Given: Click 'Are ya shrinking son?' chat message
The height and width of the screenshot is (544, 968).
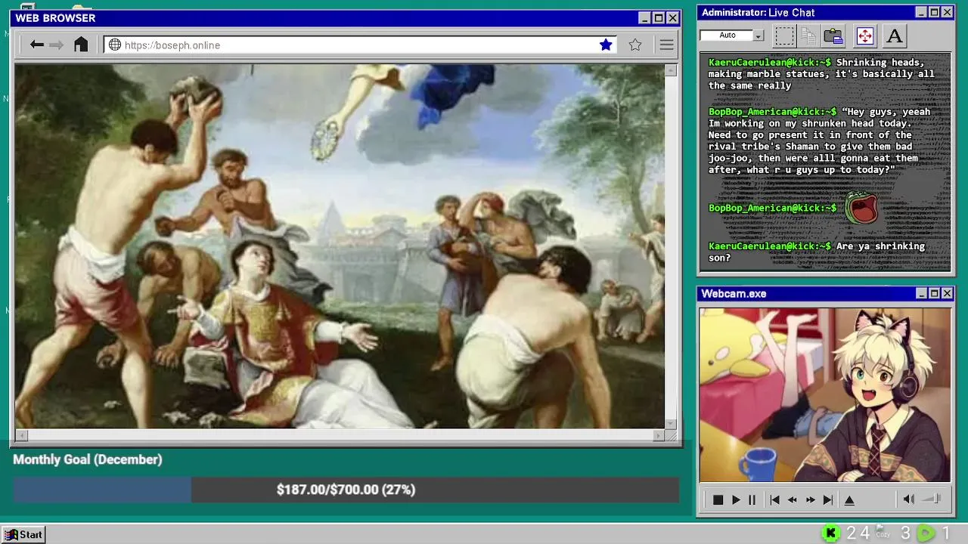Looking at the screenshot, I should [x=816, y=252].
